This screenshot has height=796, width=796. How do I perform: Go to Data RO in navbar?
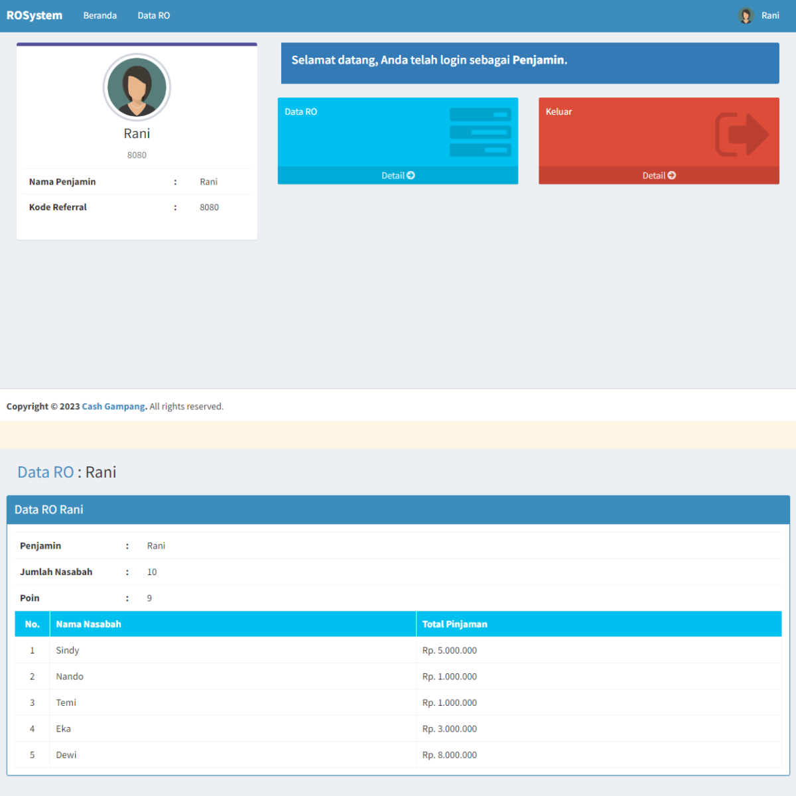154,15
